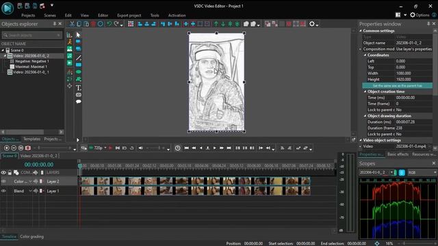Click the speaker volume icon
The image size is (438, 246).
click(x=141, y=148)
